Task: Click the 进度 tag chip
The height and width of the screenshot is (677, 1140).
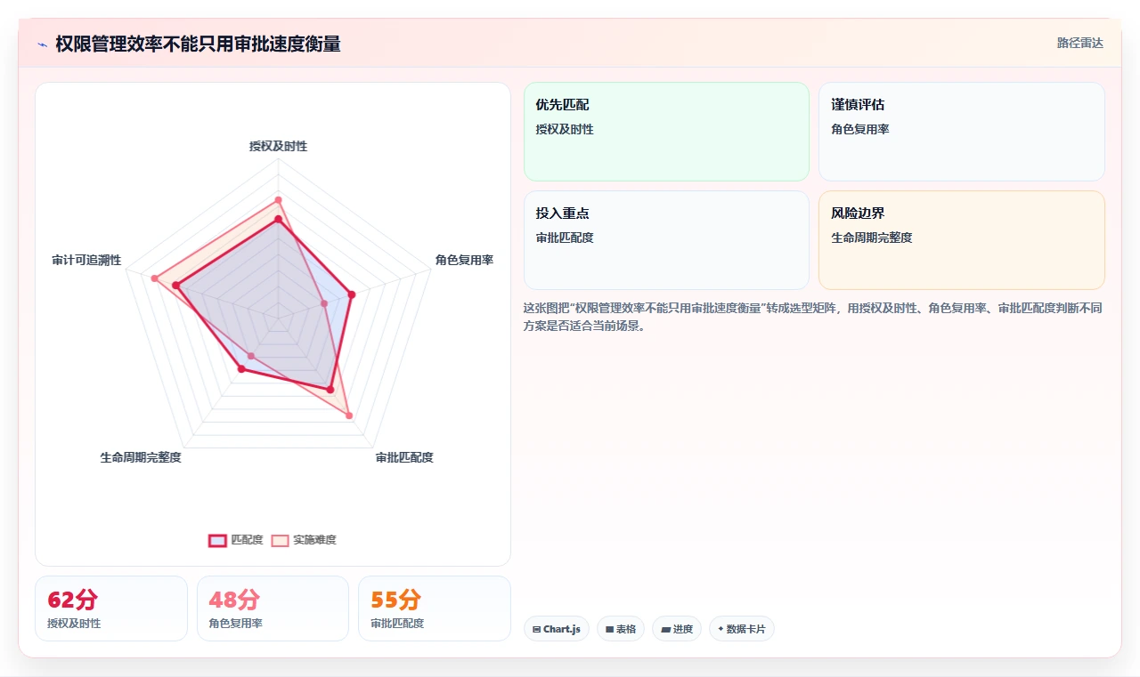Action: [677, 629]
